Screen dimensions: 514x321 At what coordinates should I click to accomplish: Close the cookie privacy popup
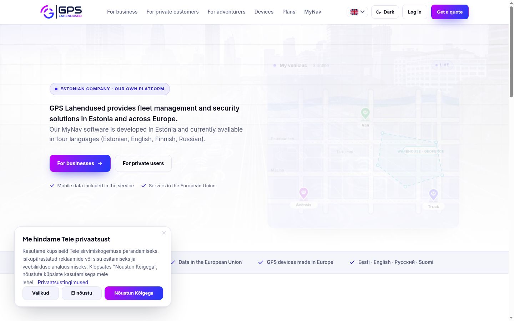164,233
